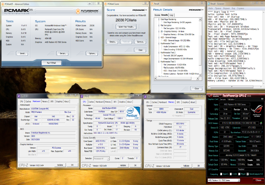
Task: Collapse the Web Page Rendering tree node
Action: [x=159, y=19]
